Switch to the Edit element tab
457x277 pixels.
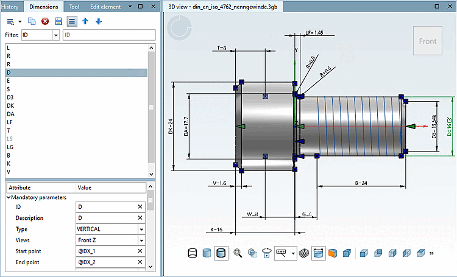[105, 7]
